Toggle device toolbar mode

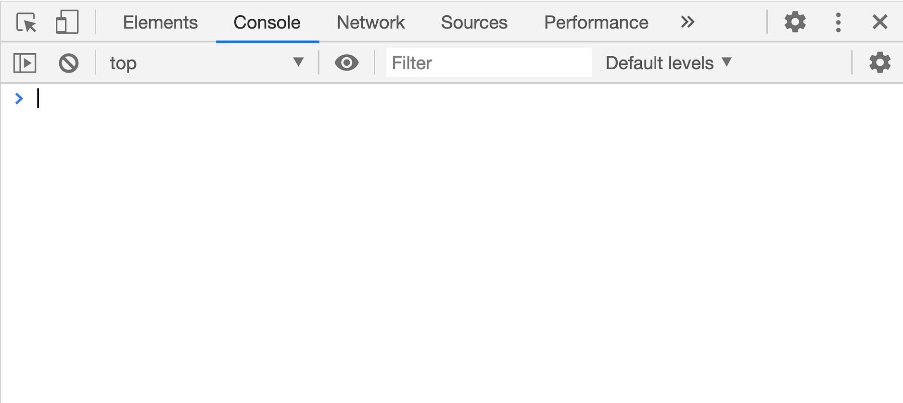pyautogui.click(x=67, y=22)
